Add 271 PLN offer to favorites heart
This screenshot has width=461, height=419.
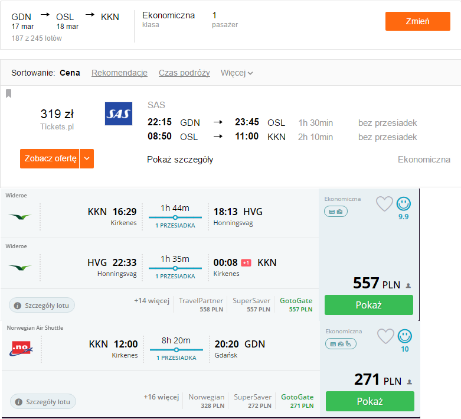tap(385, 336)
